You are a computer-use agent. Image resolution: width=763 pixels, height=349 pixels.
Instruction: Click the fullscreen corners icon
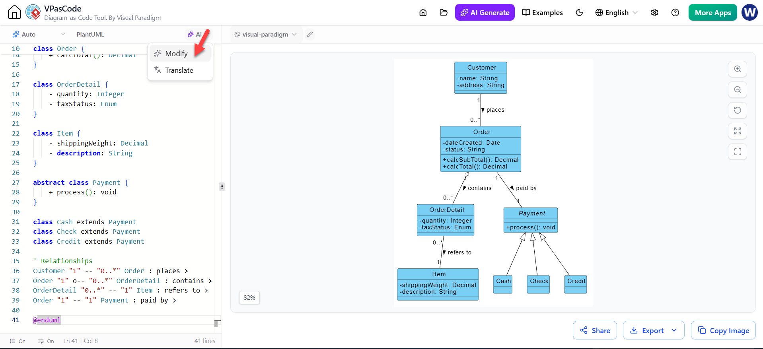(x=737, y=151)
